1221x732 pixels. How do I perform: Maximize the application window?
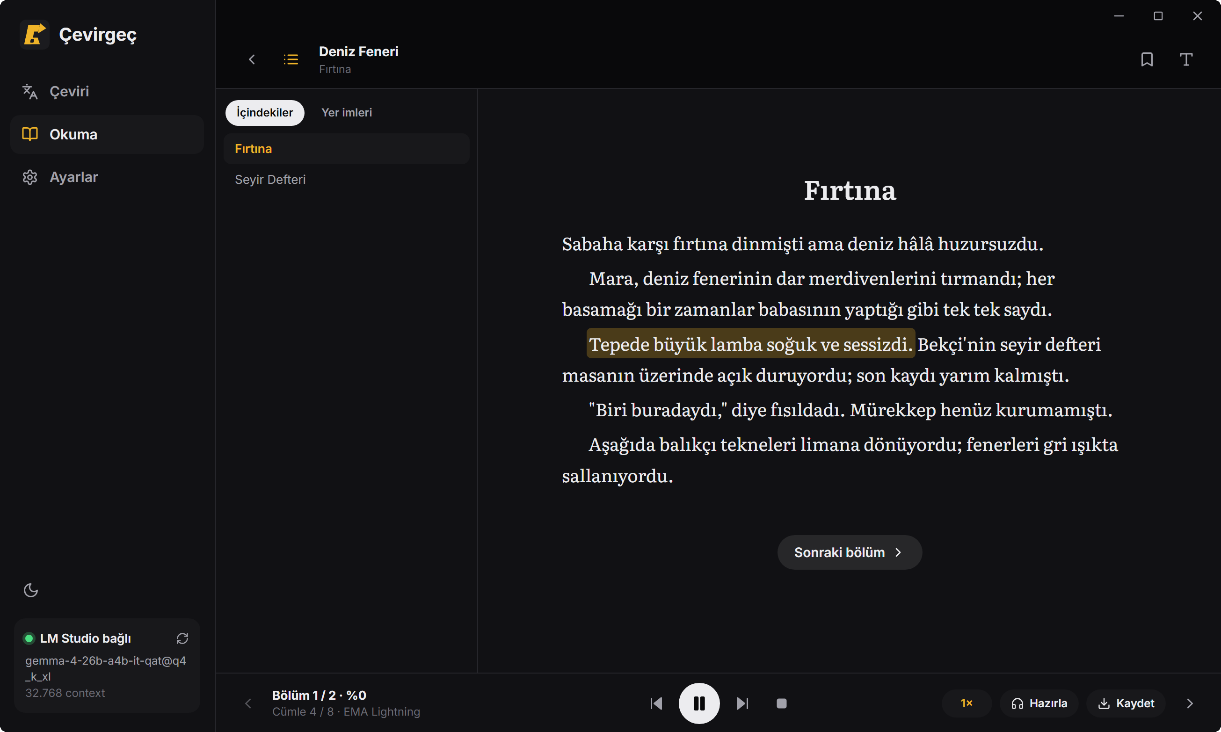click(1158, 16)
